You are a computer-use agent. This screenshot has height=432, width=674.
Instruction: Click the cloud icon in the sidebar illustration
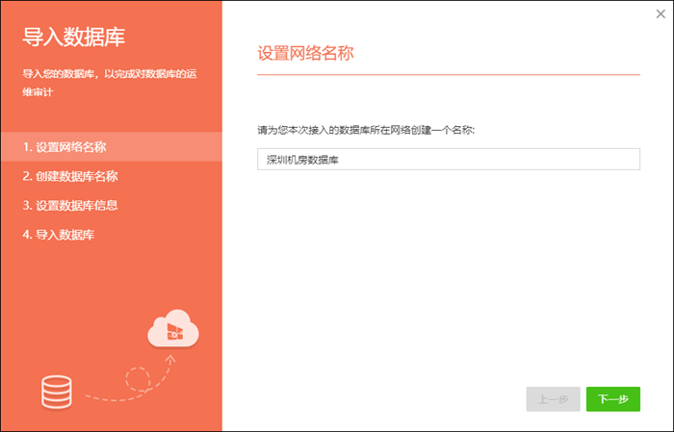(172, 329)
